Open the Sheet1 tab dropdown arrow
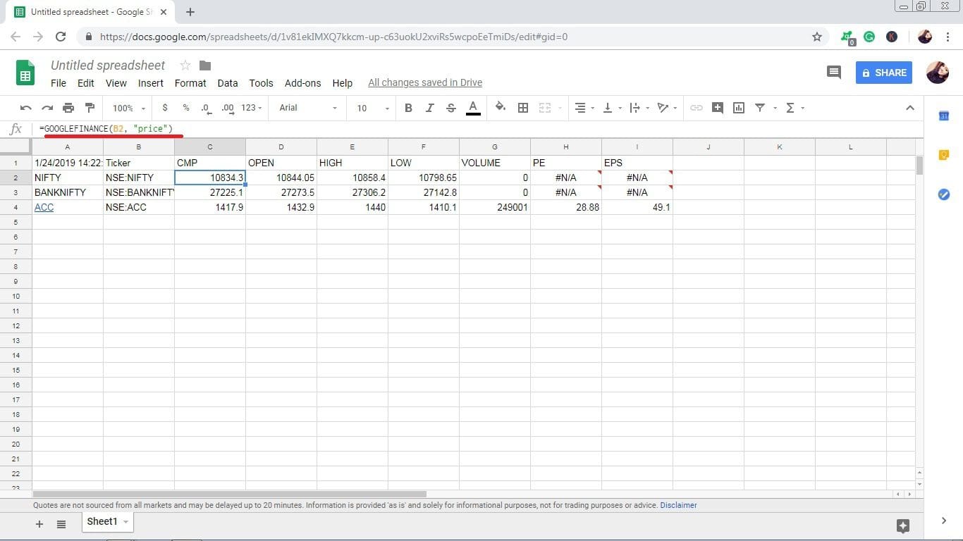The height and width of the screenshot is (541, 963). [125, 522]
